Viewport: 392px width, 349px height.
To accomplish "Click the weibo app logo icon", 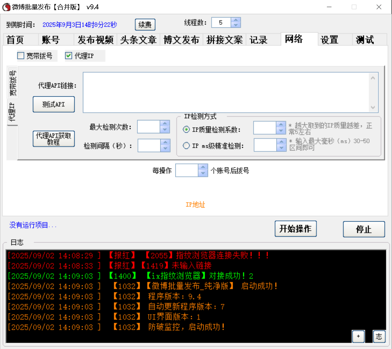I will (x=6, y=7).
